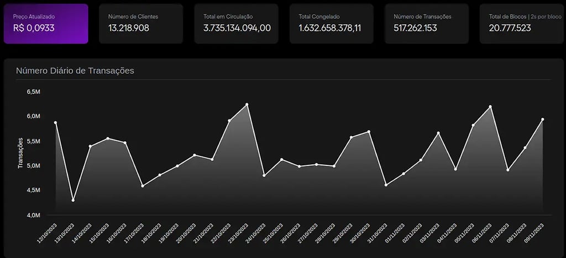Image resolution: width=566 pixels, height=258 pixels.
Task: Select the Número de Clientes card
Action: pyautogui.click(x=141, y=24)
